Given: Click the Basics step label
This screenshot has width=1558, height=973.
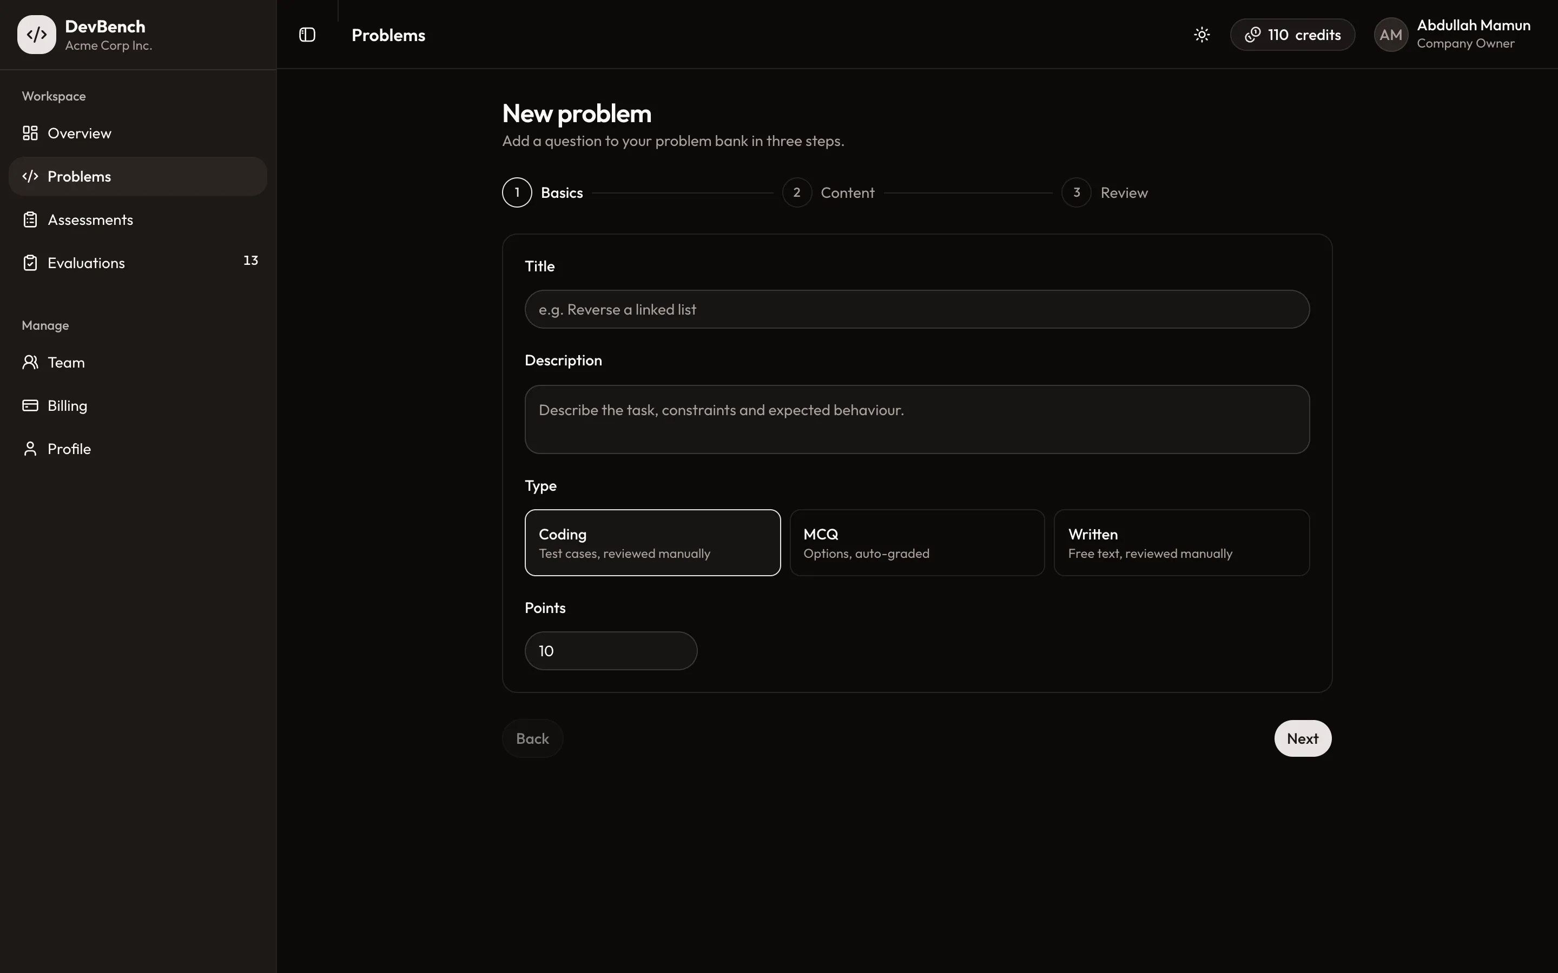Looking at the screenshot, I should [x=562, y=192].
